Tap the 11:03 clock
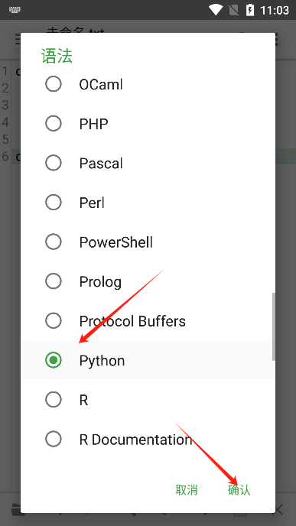The width and height of the screenshot is (296, 526). point(275,10)
